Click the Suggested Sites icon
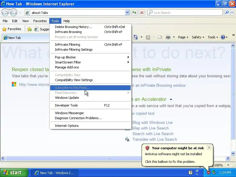Viewport: 236px width, 177px height. pos(36,29)
